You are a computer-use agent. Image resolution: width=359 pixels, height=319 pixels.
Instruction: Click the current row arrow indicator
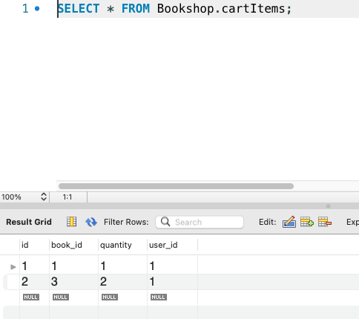click(13, 267)
